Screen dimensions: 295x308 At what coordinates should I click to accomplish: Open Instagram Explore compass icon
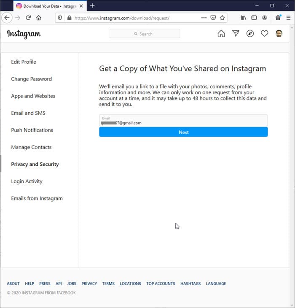pos(250,34)
